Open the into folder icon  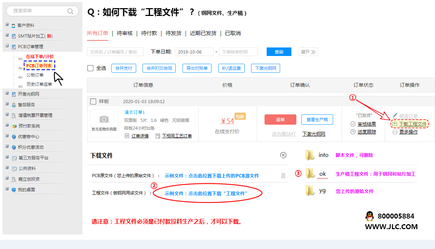[310, 155]
